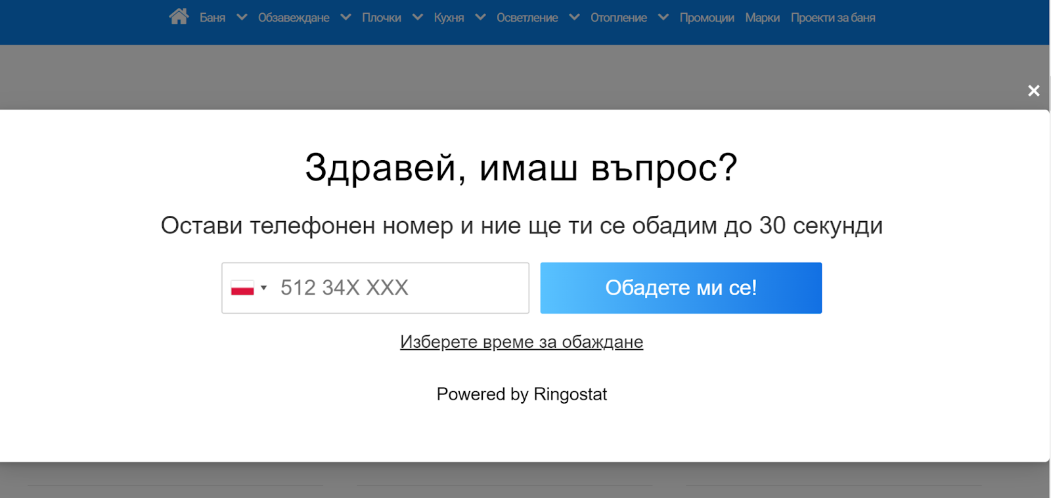1051x498 pixels.
Task: Go to the Марки page
Action: coord(762,18)
